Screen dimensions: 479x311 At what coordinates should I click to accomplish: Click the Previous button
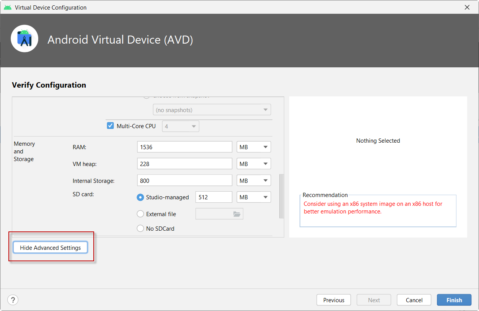[x=334, y=300]
